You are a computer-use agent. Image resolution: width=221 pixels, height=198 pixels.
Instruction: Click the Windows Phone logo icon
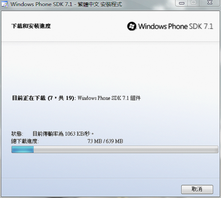click(132, 26)
